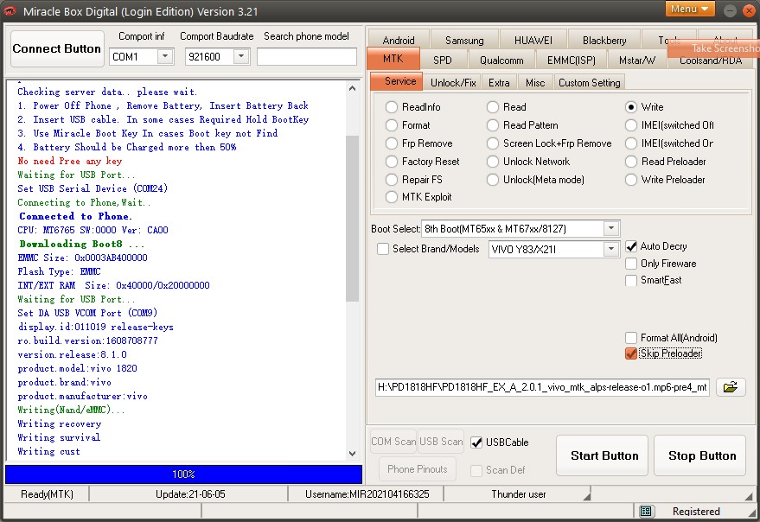Open firmware file browse folder icon
760x522 pixels.
click(731, 387)
